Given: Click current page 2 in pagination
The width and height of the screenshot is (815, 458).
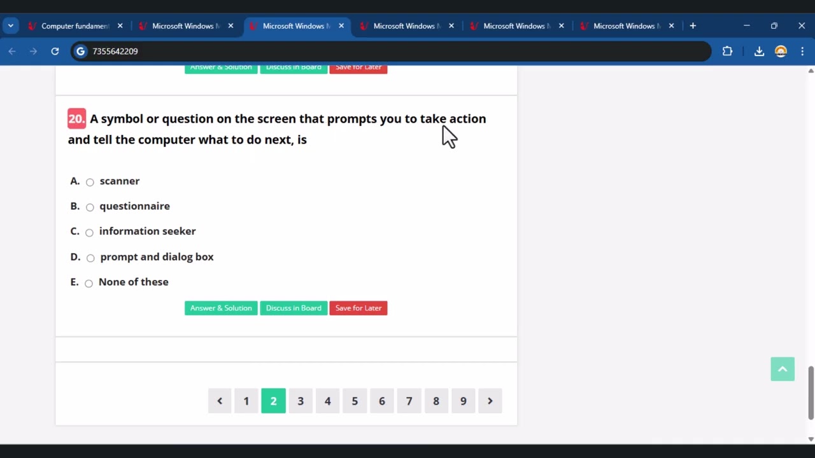Looking at the screenshot, I should click(273, 401).
